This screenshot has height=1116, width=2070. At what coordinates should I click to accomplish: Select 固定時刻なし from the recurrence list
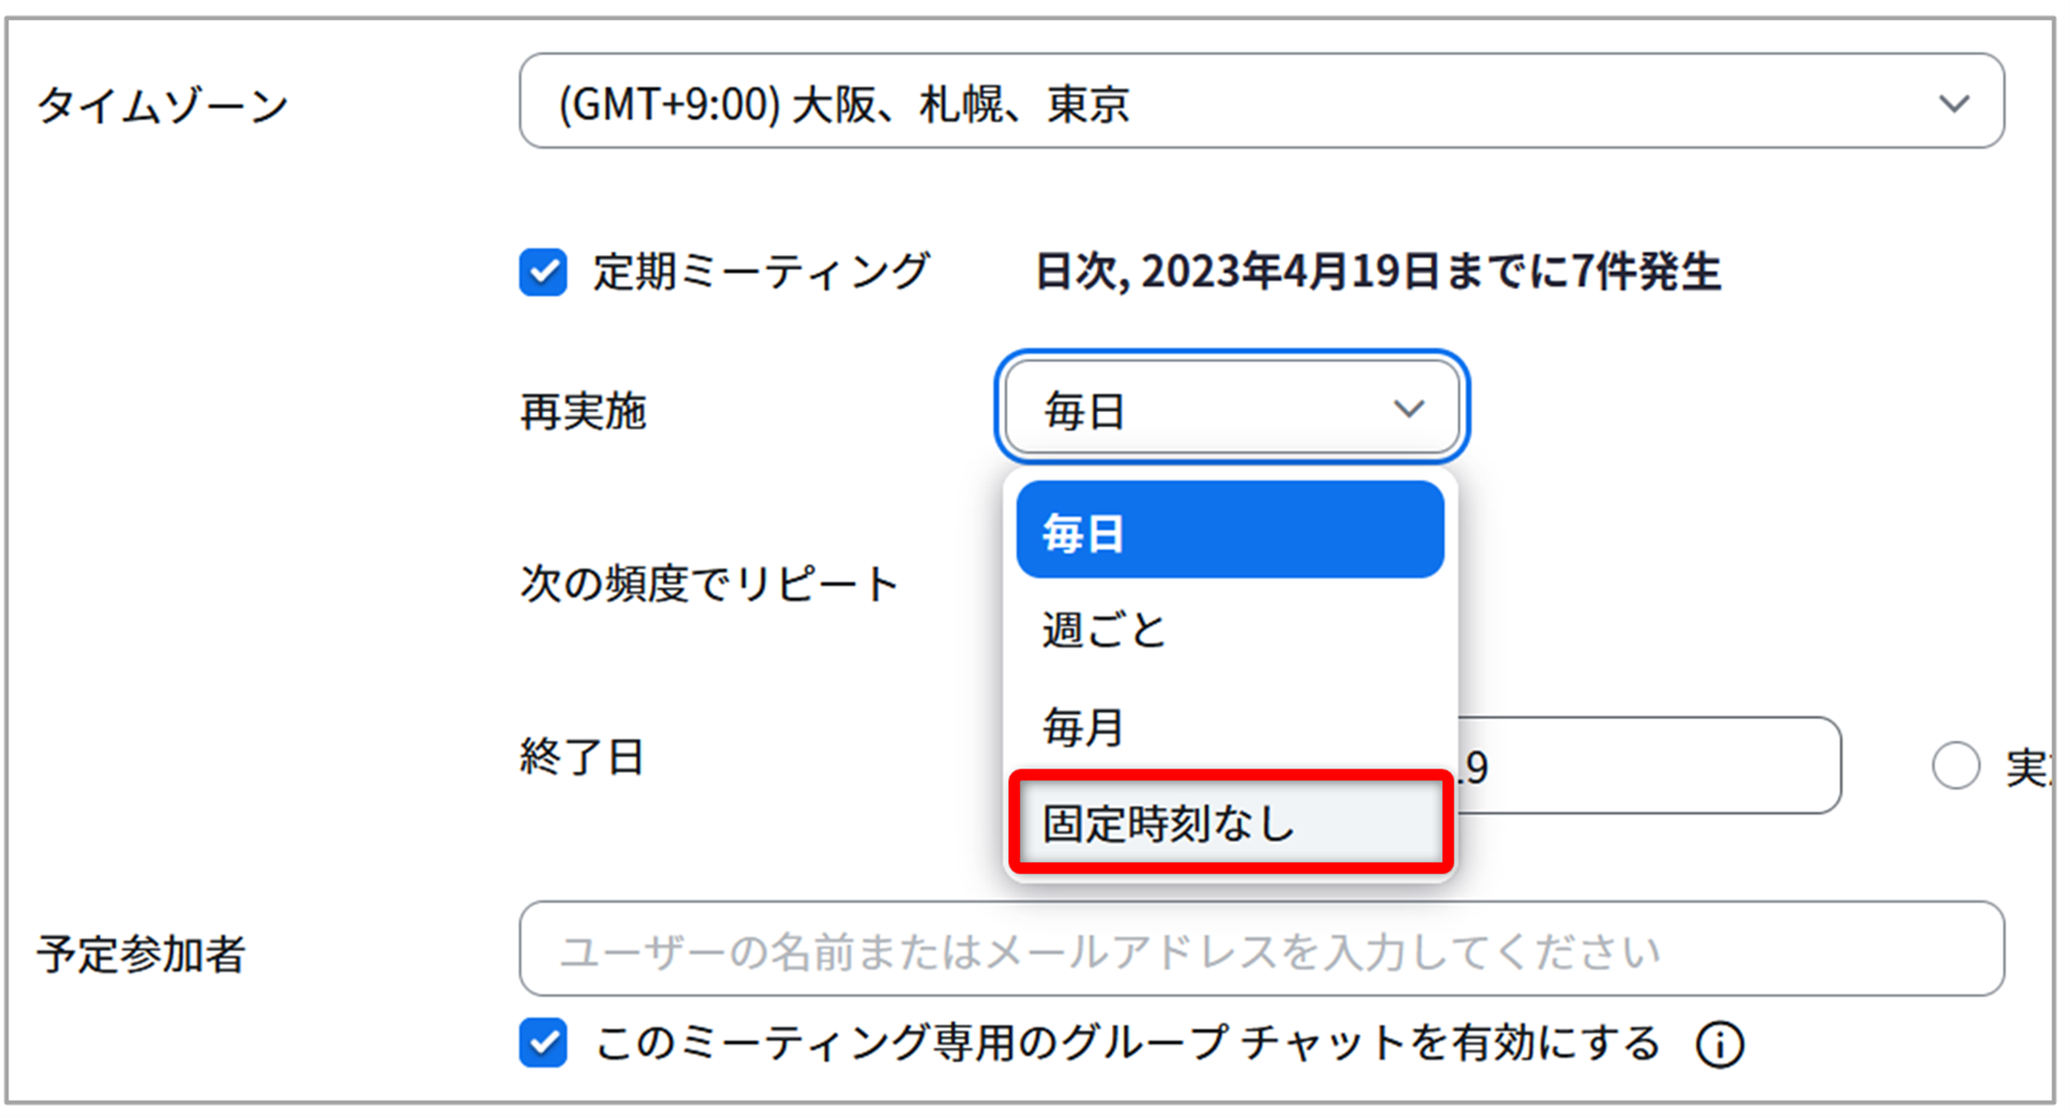click(x=1230, y=822)
